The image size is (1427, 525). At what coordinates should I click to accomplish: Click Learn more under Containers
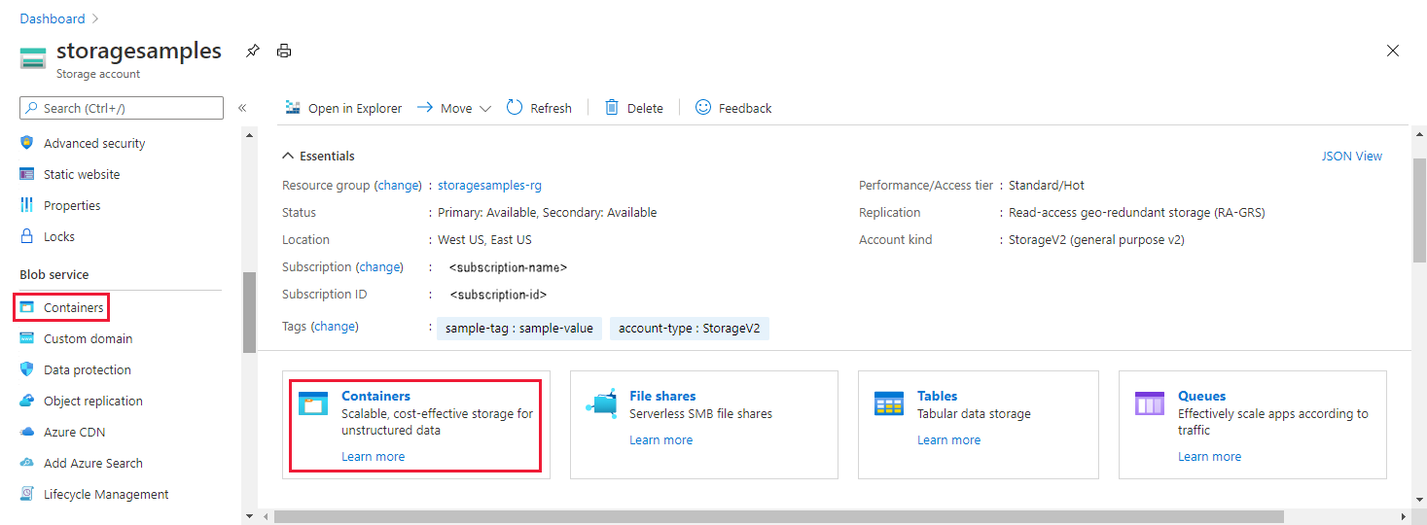(x=373, y=456)
